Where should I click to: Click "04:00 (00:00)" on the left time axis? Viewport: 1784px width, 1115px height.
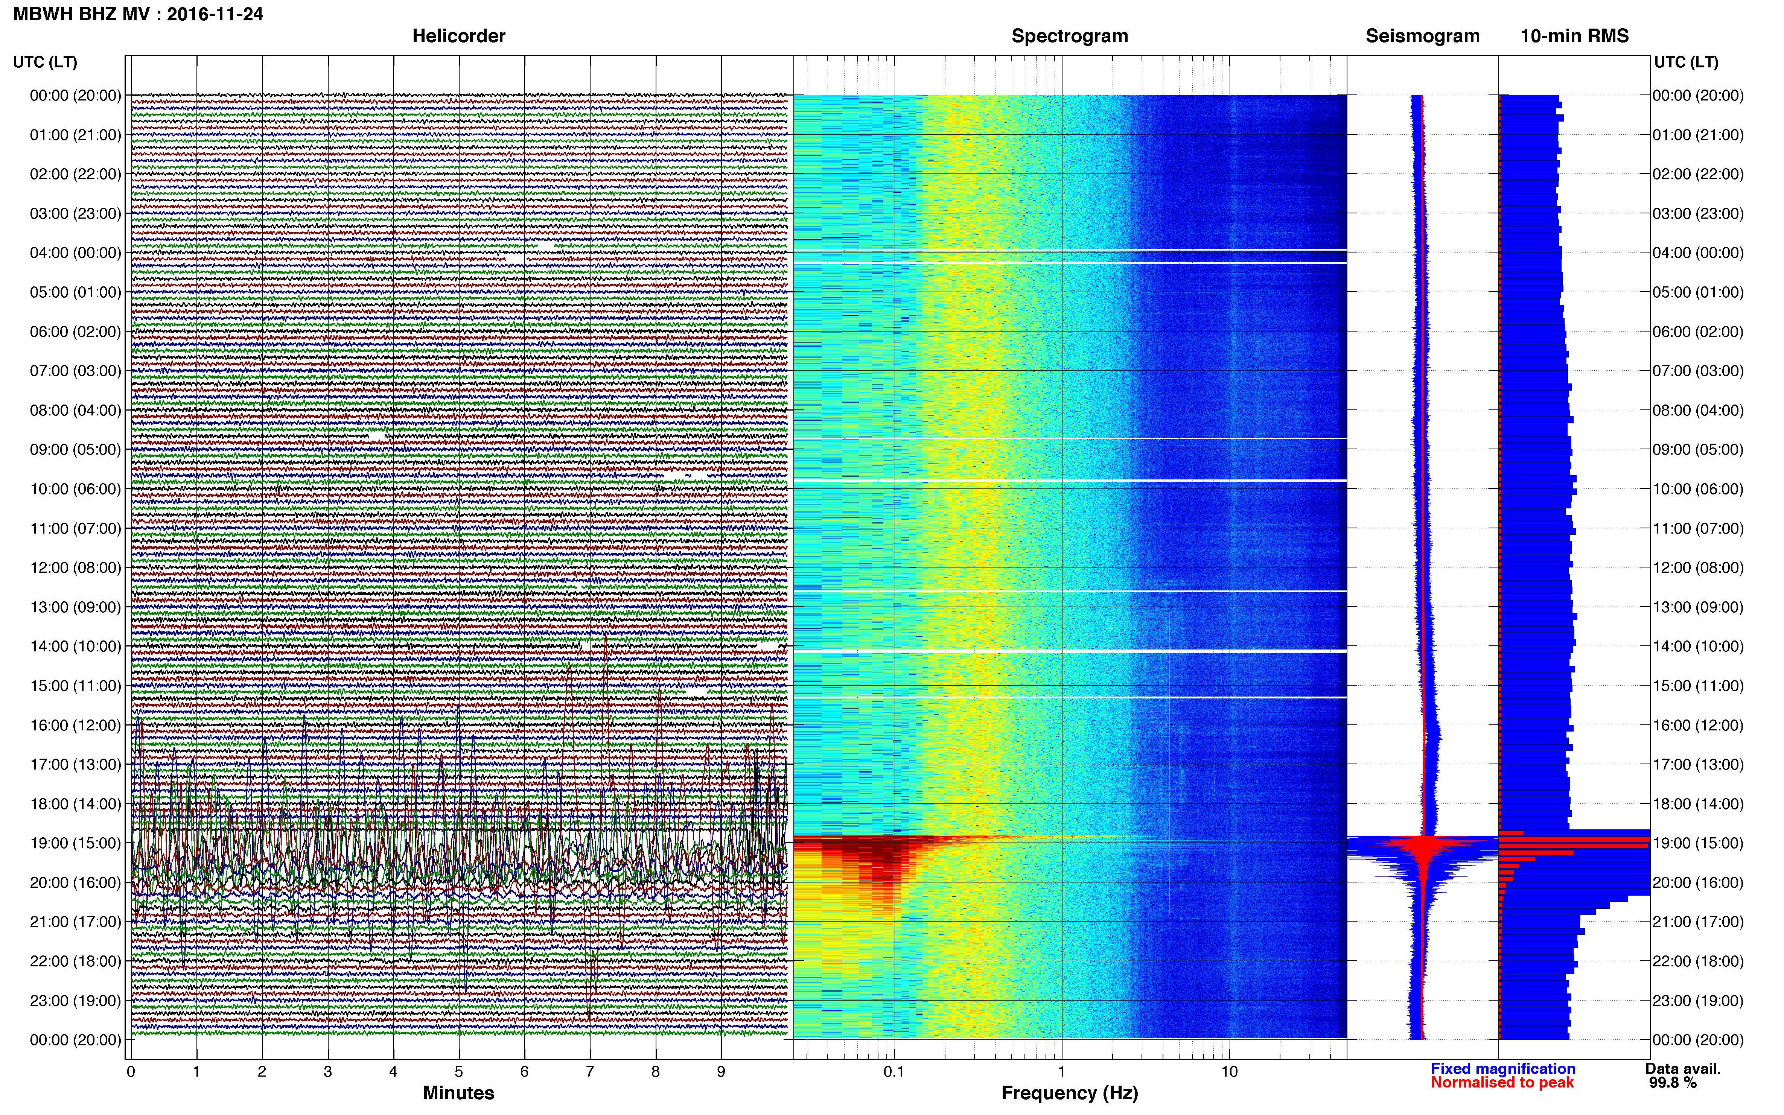click(x=75, y=253)
